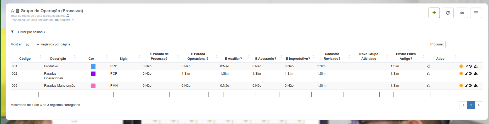Click the star favorite icon beside title

[13, 11]
